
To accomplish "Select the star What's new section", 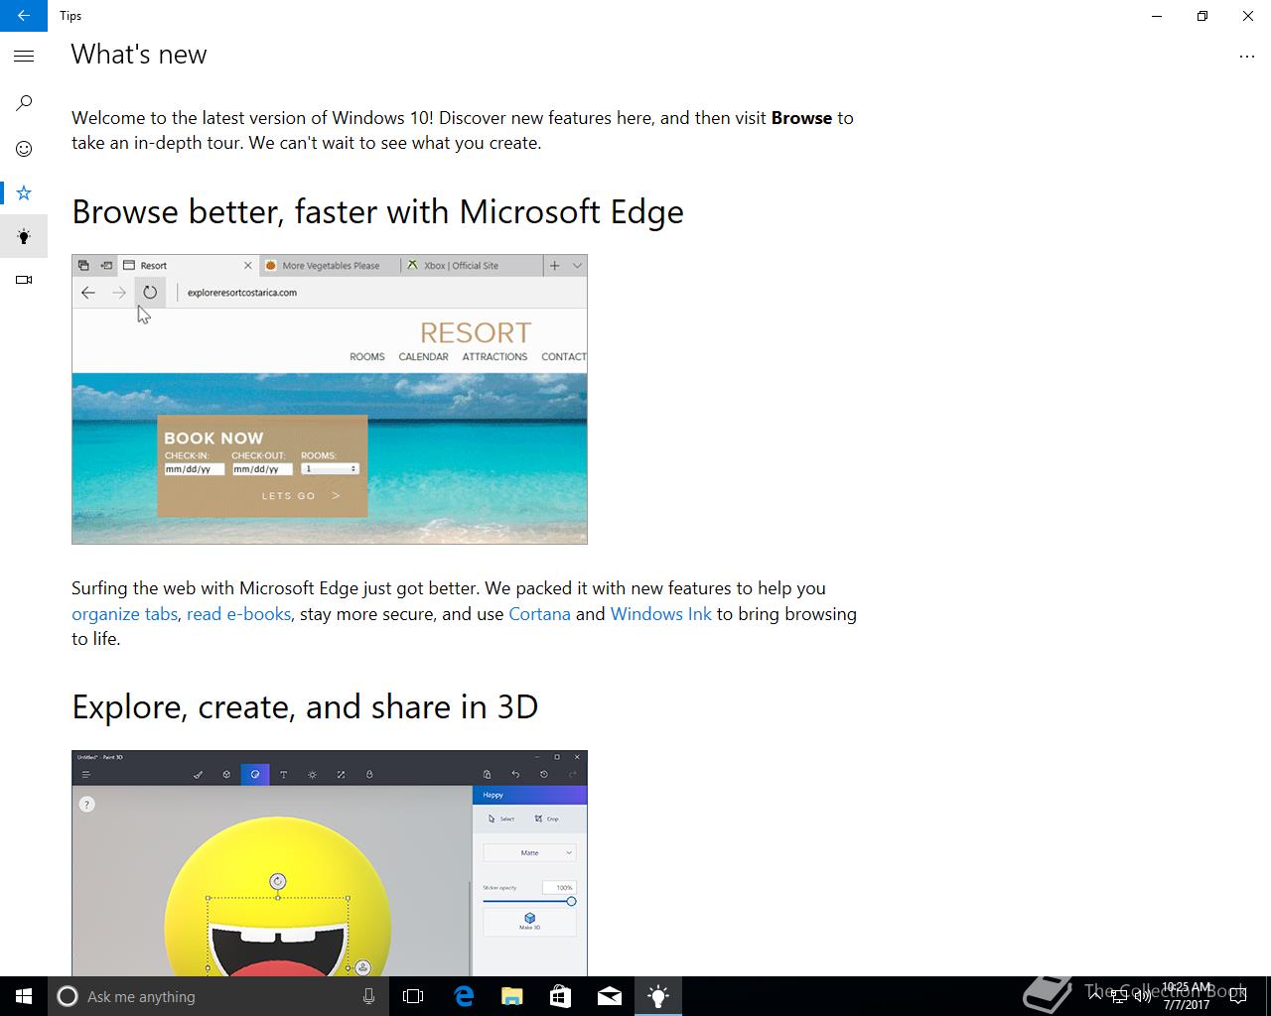I will pyautogui.click(x=24, y=192).
